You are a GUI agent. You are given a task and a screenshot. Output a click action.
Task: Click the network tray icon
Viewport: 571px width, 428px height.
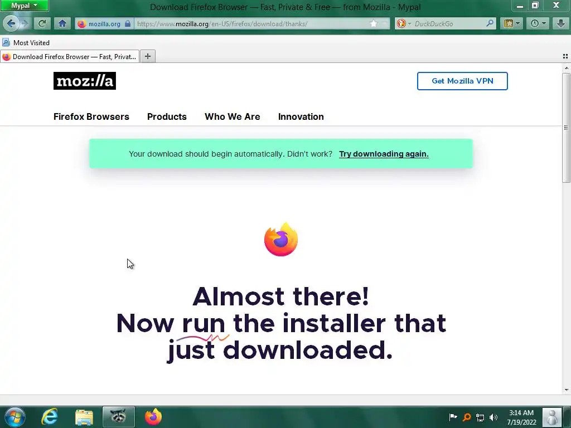tap(480, 417)
